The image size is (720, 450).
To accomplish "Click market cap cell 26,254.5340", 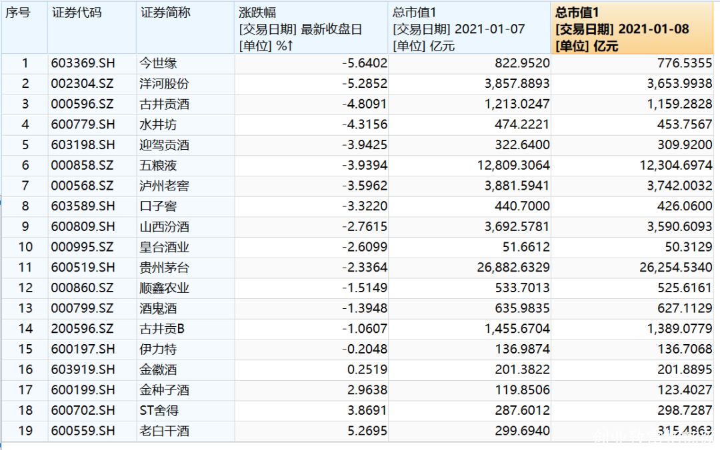I will (x=676, y=268).
